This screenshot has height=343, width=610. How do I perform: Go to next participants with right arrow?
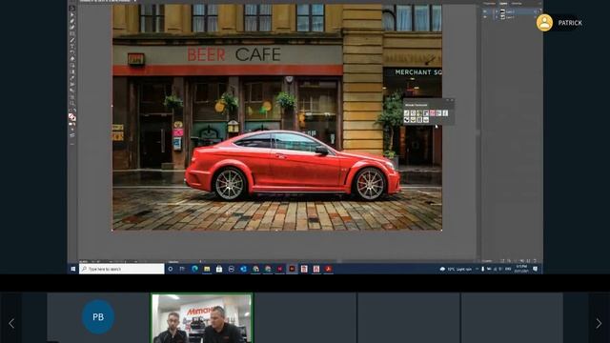coord(599,323)
